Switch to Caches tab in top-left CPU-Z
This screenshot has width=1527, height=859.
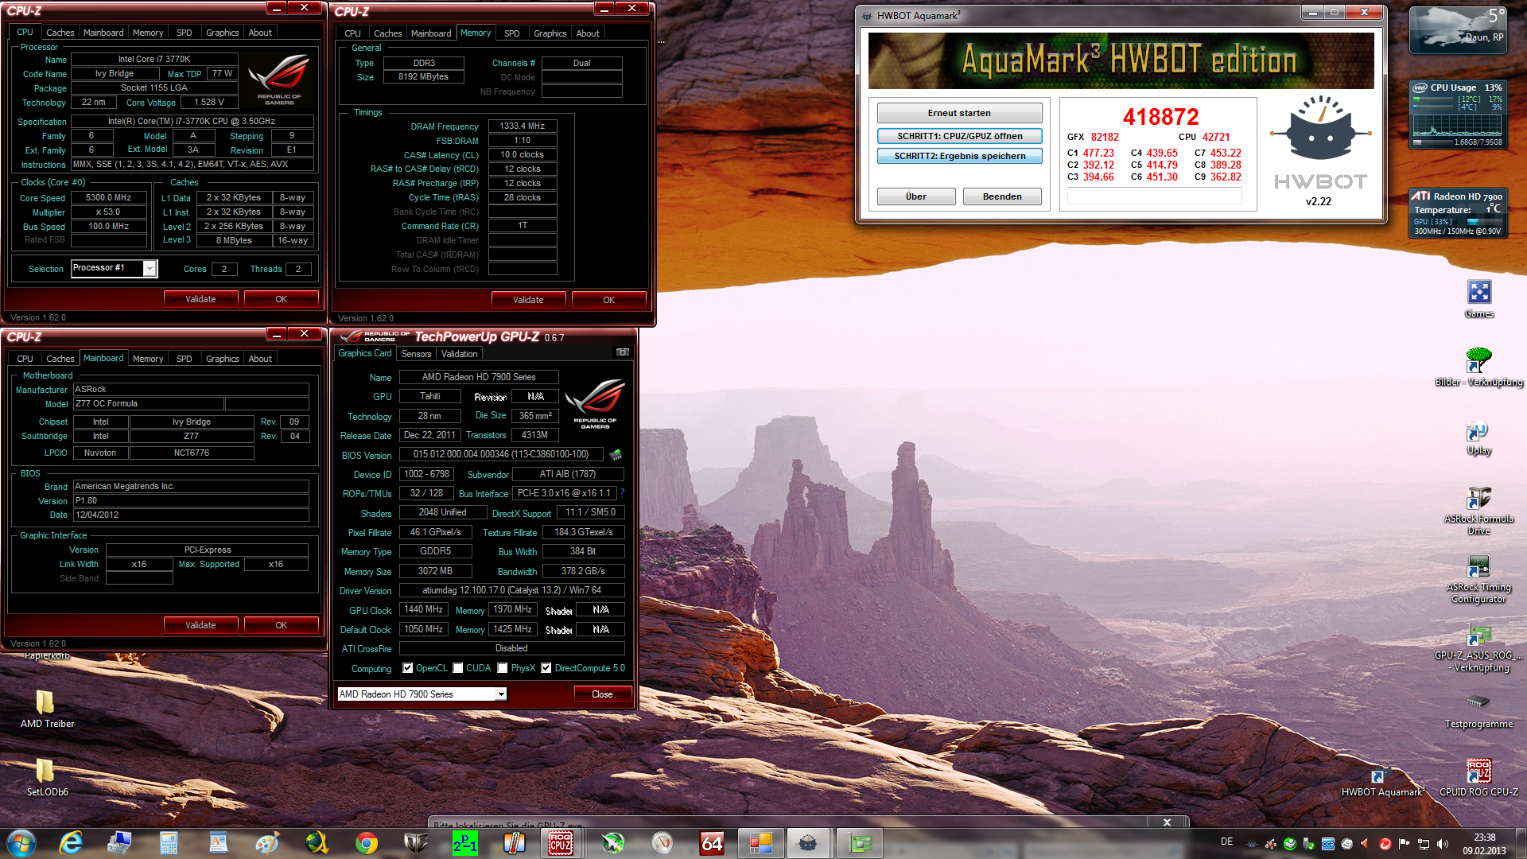pos(60,33)
